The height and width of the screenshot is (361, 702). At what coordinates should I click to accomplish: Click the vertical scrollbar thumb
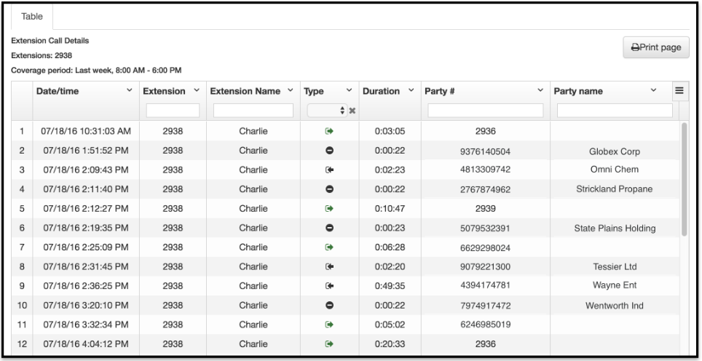(x=684, y=179)
